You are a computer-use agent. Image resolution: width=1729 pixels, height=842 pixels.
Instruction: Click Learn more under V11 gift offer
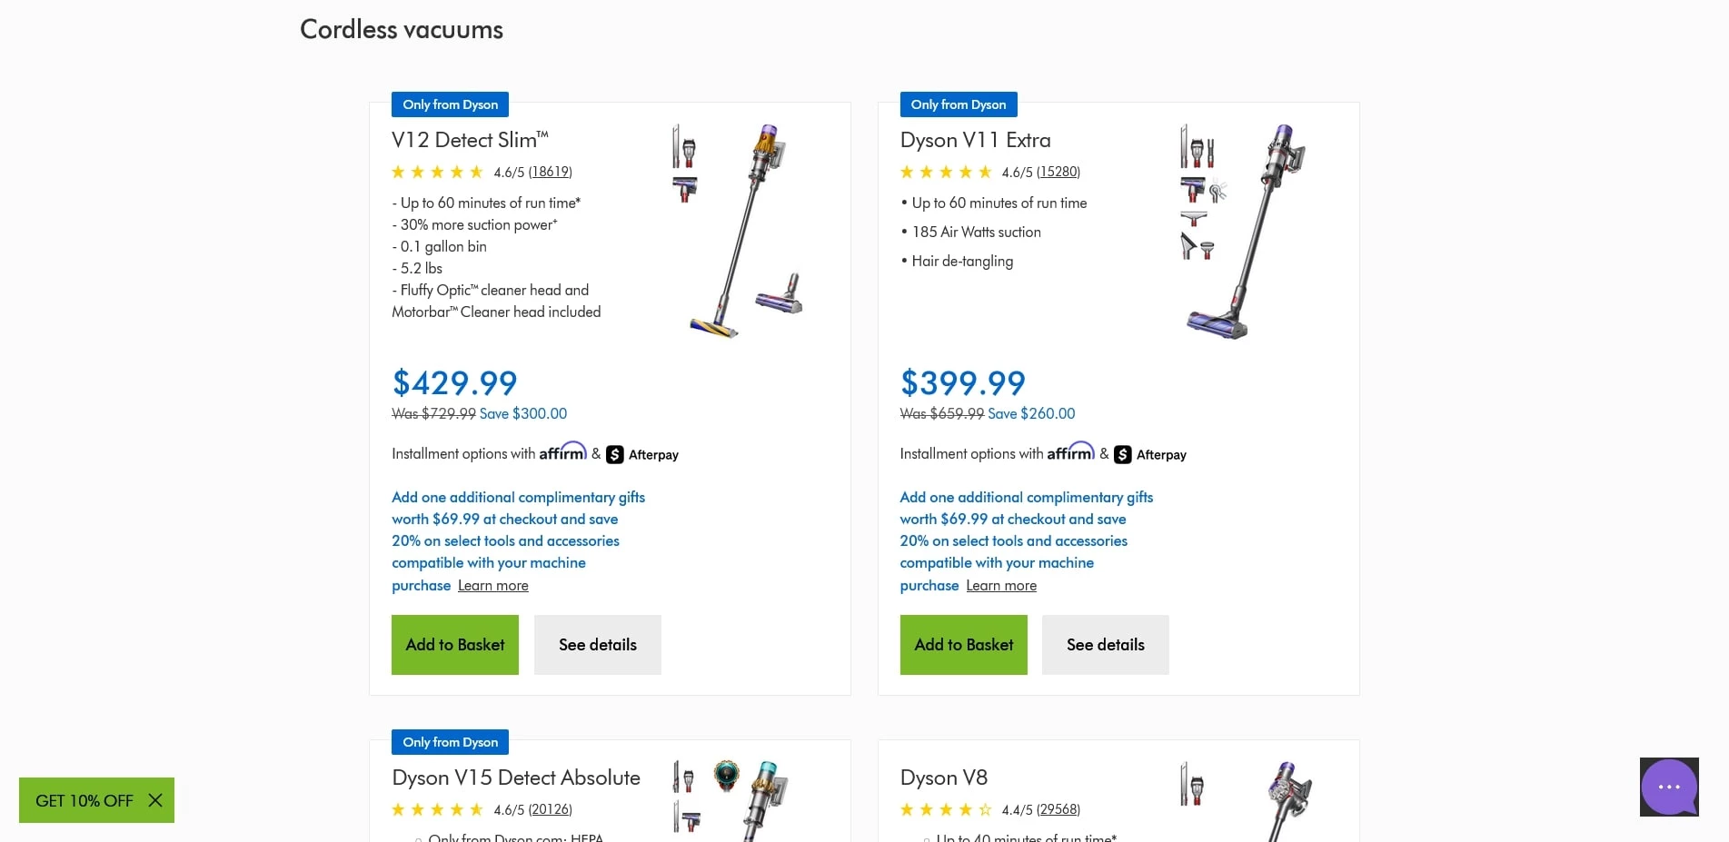1000,586
